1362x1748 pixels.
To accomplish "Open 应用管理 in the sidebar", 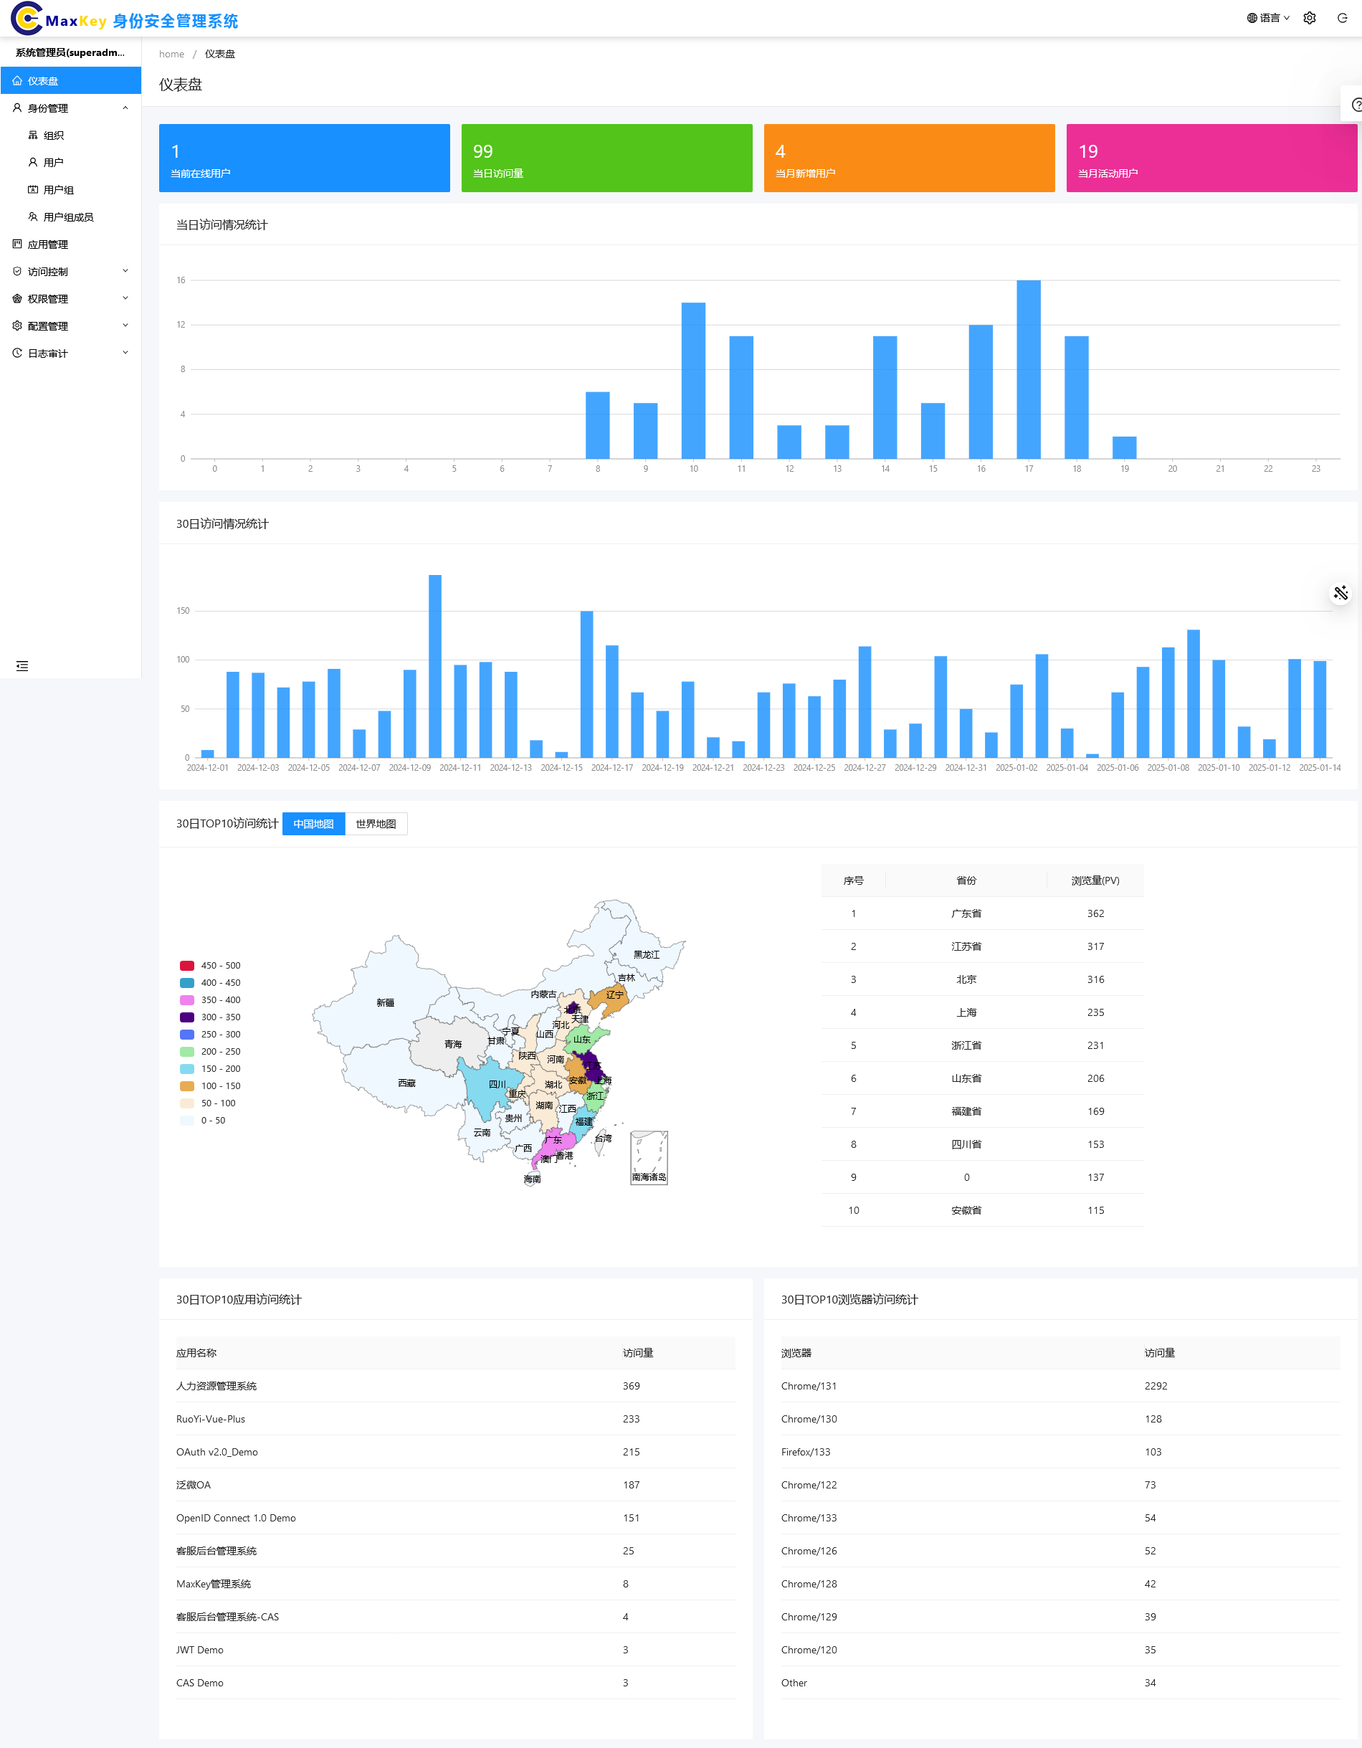I will pos(48,245).
